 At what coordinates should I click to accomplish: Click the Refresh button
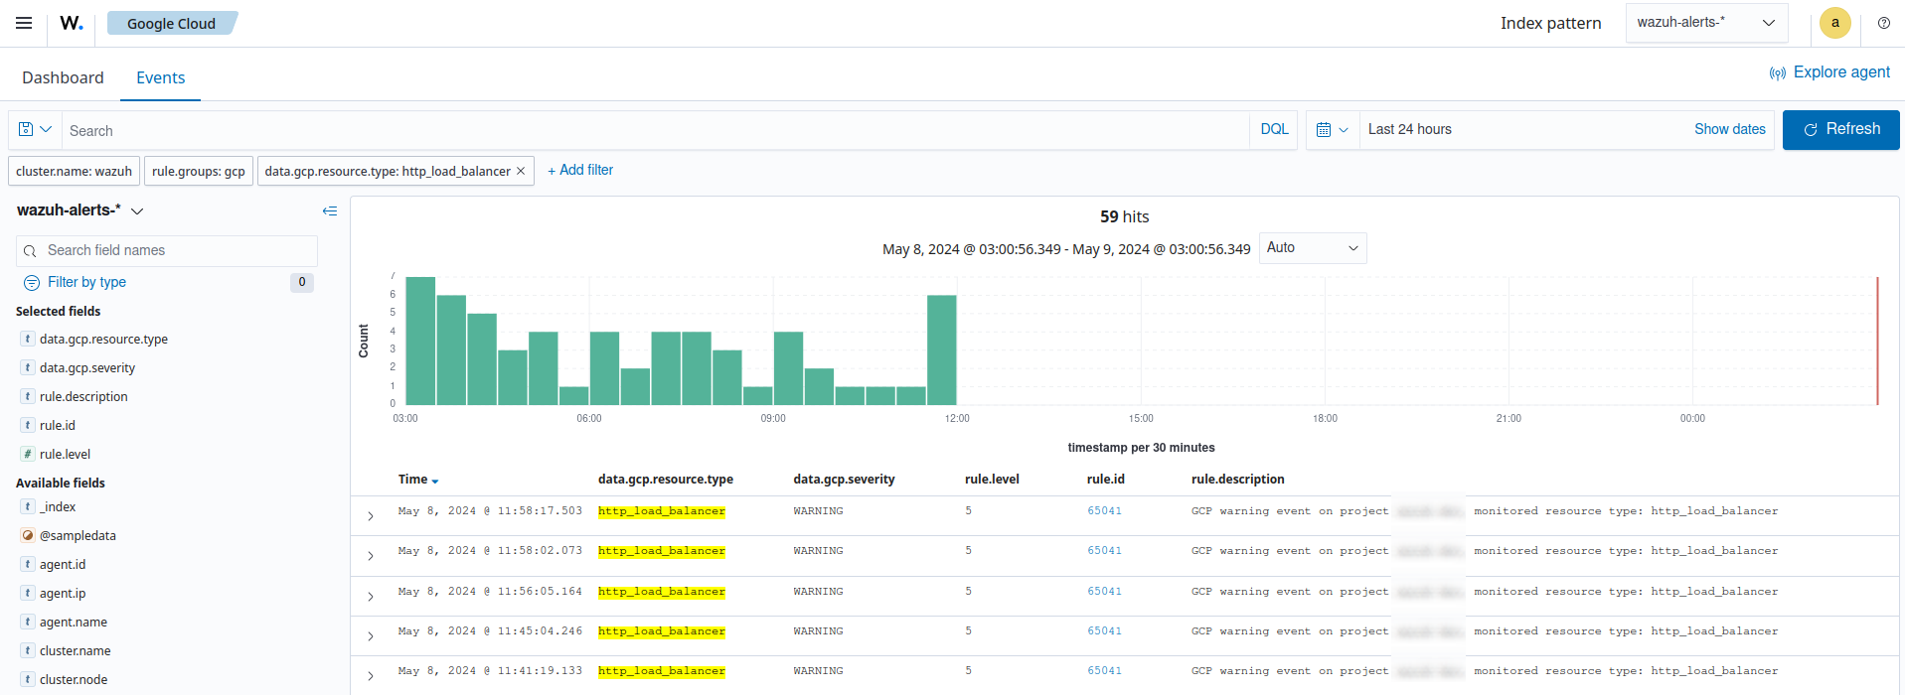pos(1840,130)
